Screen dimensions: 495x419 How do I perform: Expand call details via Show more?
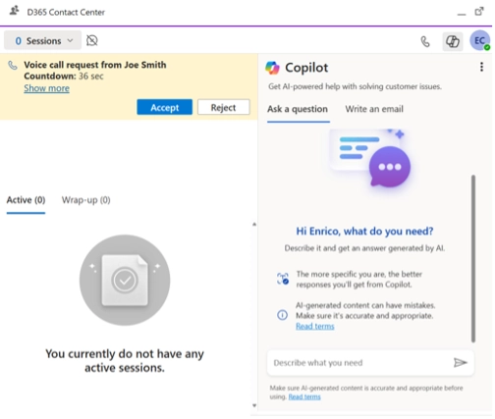pos(46,88)
